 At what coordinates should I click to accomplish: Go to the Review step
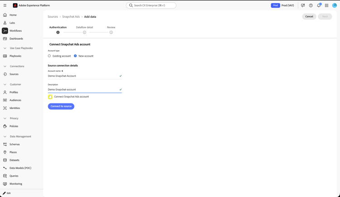pos(111,30)
